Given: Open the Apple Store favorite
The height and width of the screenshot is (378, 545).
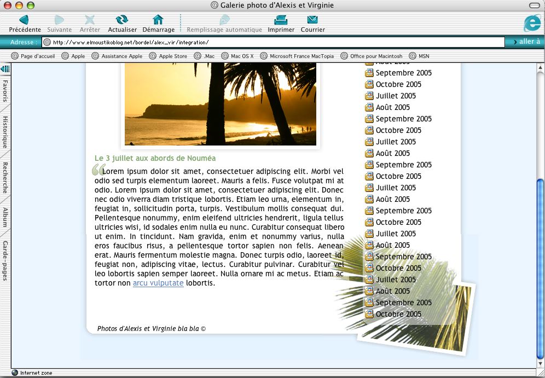Looking at the screenshot, I should pos(168,56).
